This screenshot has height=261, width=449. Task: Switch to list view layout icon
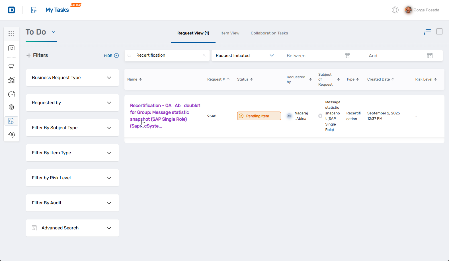tap(427, 32)
